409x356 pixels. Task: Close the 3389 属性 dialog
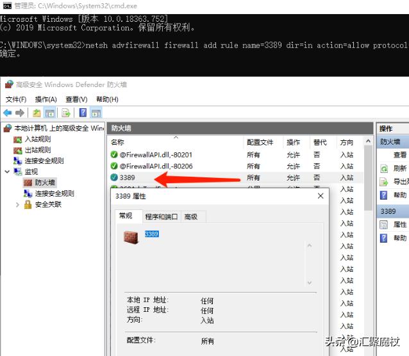click(x=321, y=196)
